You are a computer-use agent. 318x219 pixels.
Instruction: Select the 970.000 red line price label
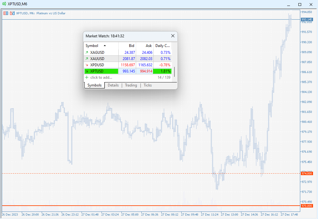pyautogui.click(x=307, y=206)
